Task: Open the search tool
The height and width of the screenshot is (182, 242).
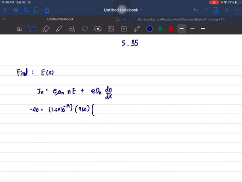Action: [x=26, y=10]
